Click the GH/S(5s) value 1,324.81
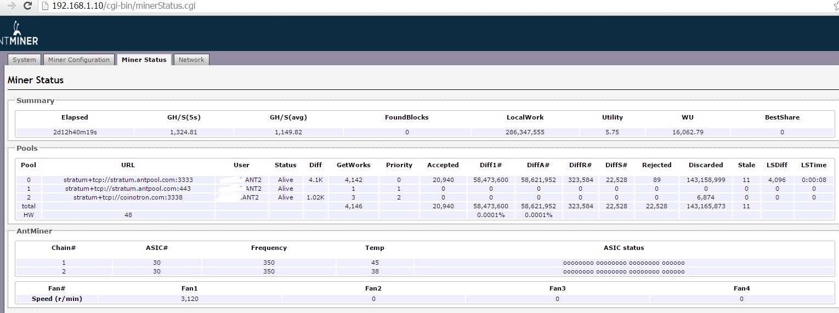Image resolution: width=839 pixels, height=313 pixels. coord(183,132)
